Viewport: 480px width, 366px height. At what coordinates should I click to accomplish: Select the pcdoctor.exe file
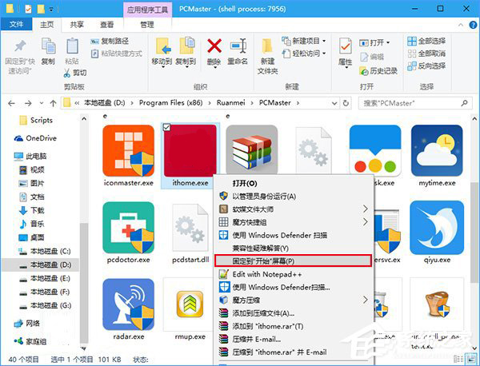[128, 233]
